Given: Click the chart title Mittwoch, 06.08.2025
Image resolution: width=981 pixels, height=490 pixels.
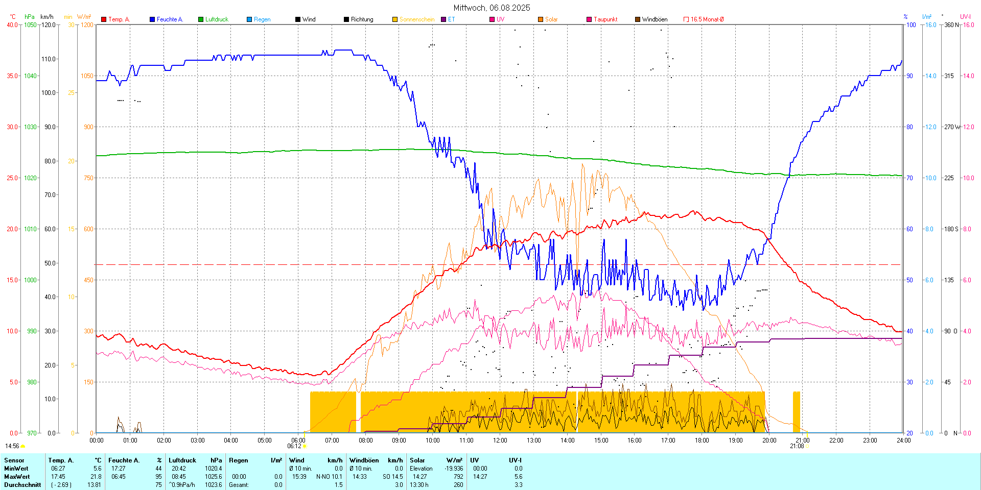Looking at the screenshot, I should point(492,8).
